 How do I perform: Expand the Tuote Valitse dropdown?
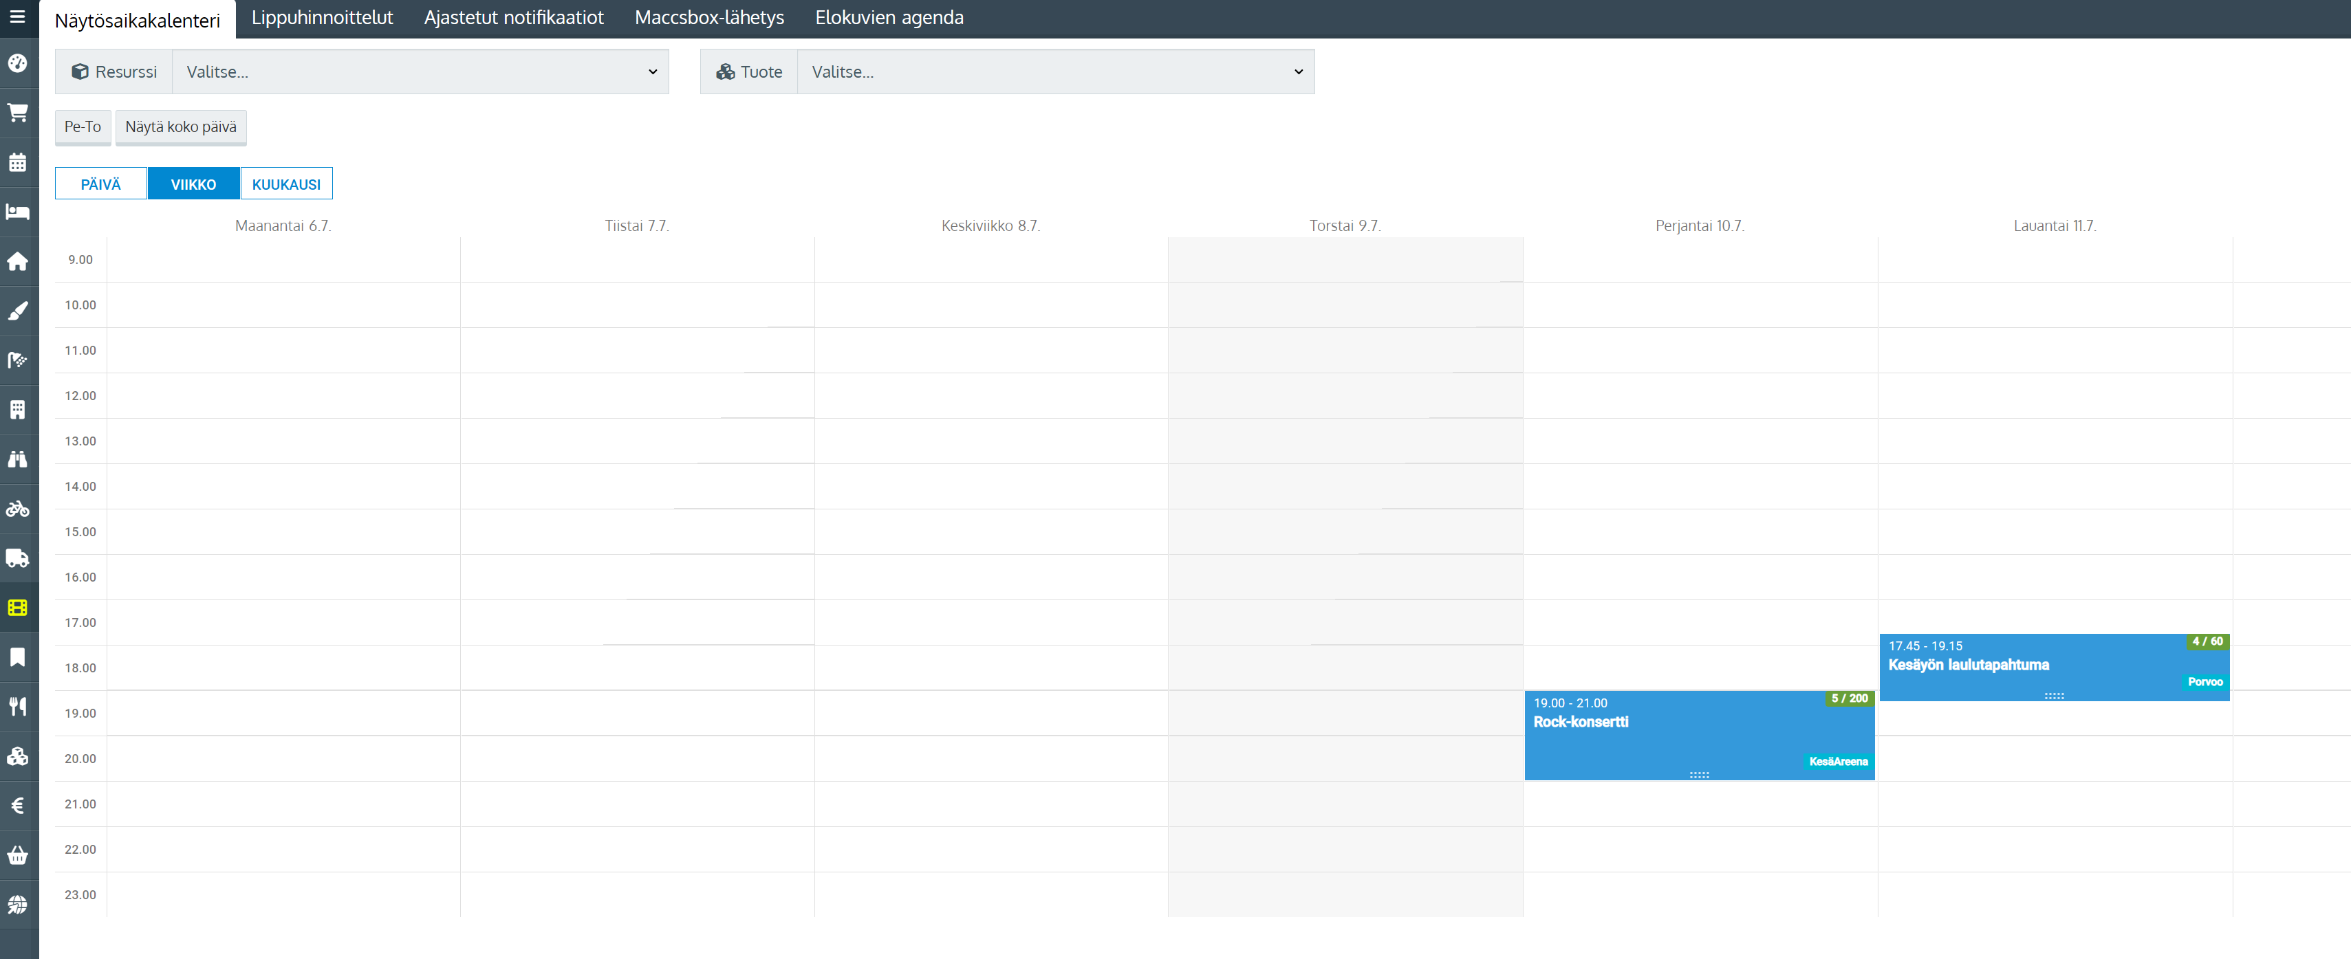coord(1056,72)
